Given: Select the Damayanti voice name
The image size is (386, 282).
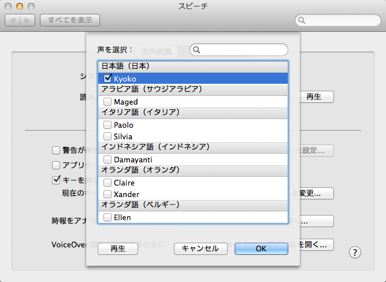Looking at the screenshot, I should click(133, 159).
